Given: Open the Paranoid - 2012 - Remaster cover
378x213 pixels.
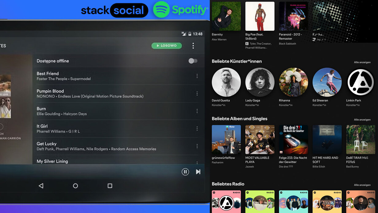Looking at the screenshot, I should (x=294, y=16).
